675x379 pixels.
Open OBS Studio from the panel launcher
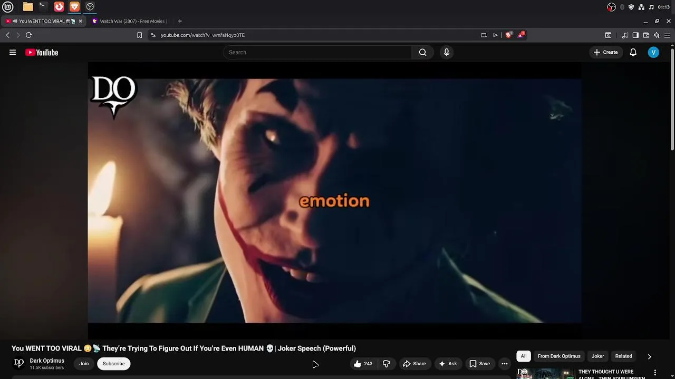[90, 7]
